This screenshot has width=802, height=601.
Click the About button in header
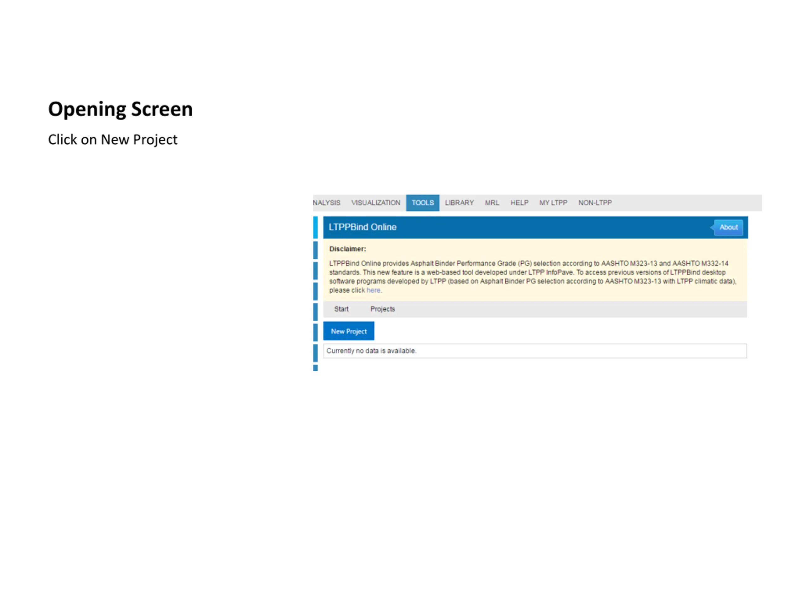pyautogui.click(x=728, y=228)
